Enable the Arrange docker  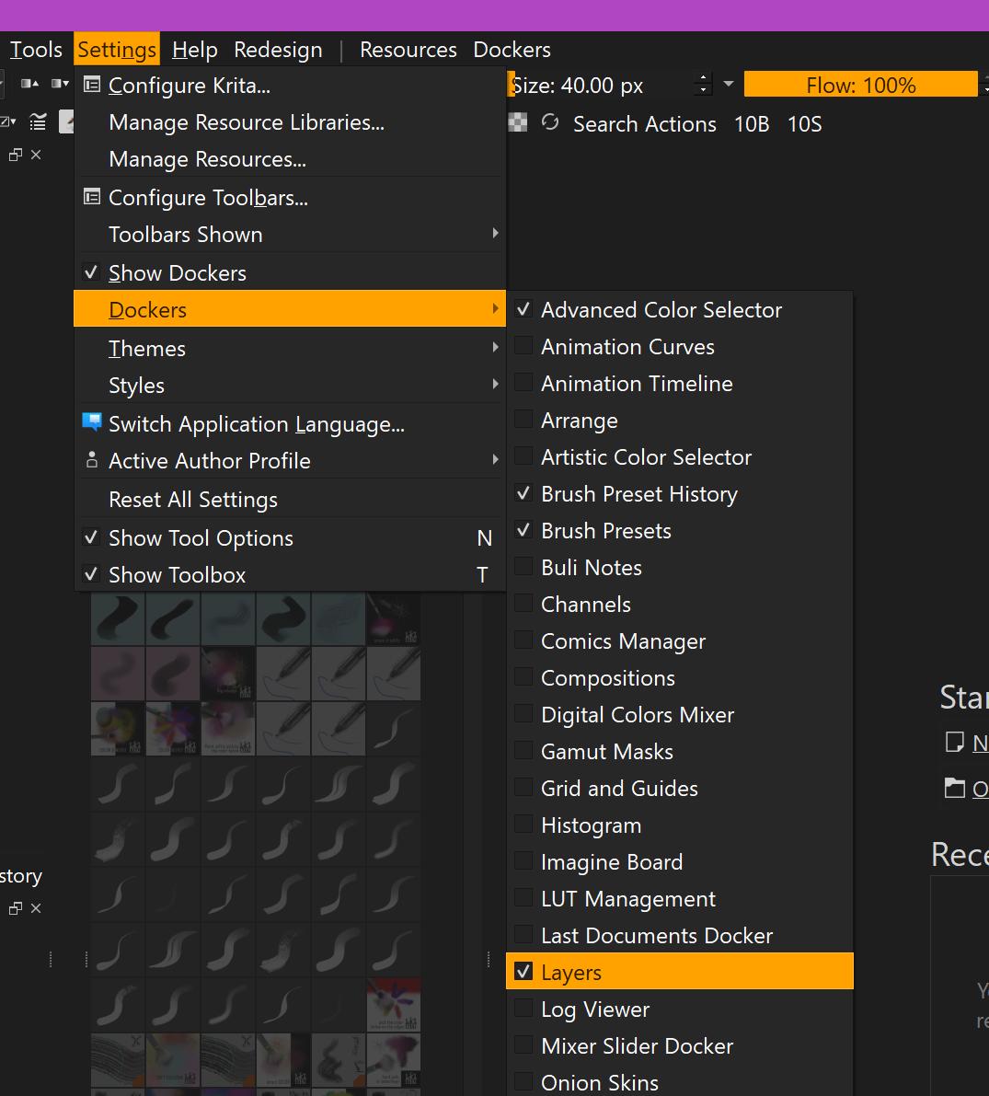[x=679, y=420]
